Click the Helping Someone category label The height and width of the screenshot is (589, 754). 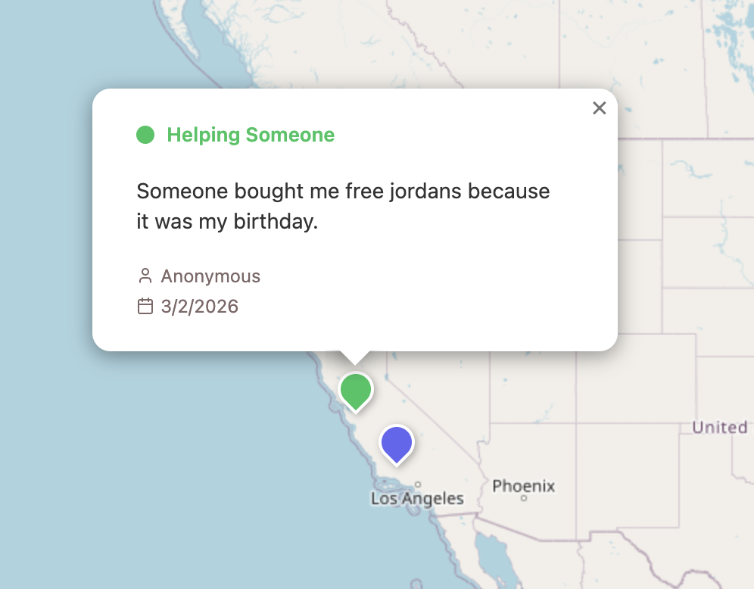click(x=251, y=135)
